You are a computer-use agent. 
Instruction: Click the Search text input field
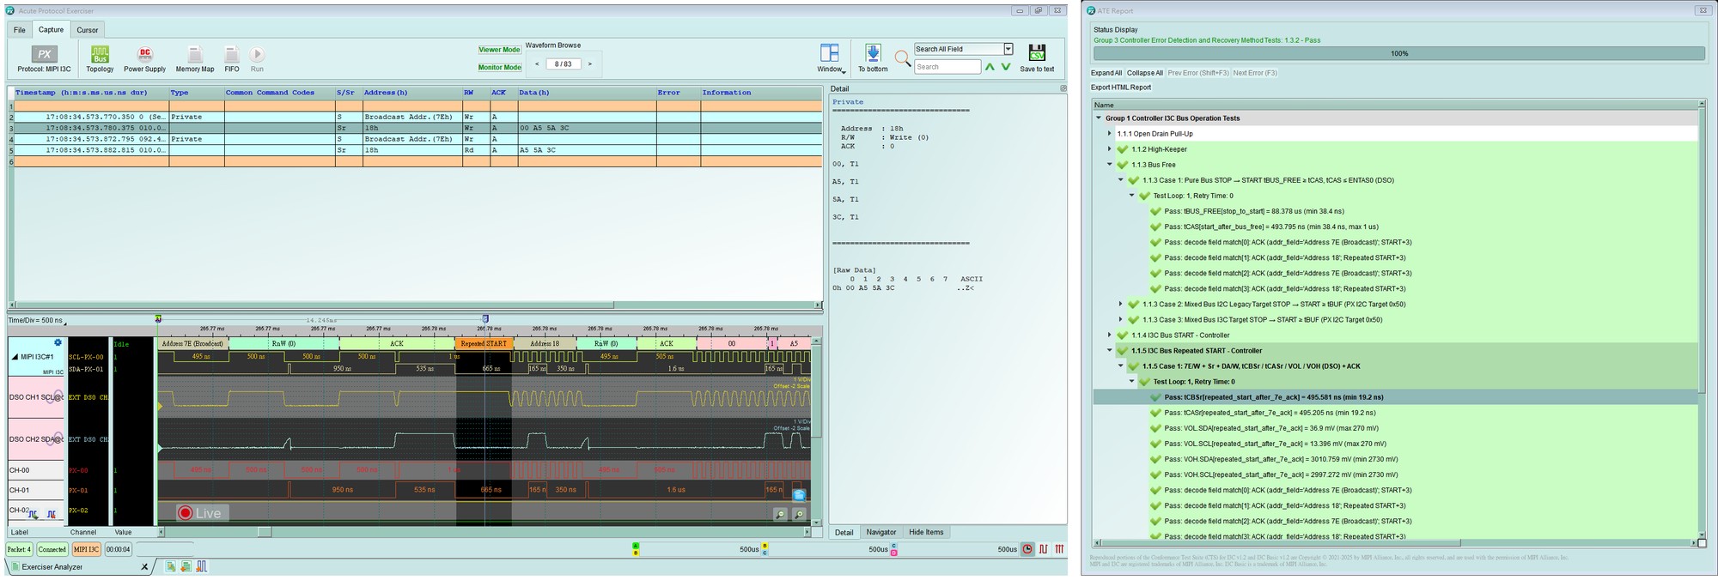point(947,67)
